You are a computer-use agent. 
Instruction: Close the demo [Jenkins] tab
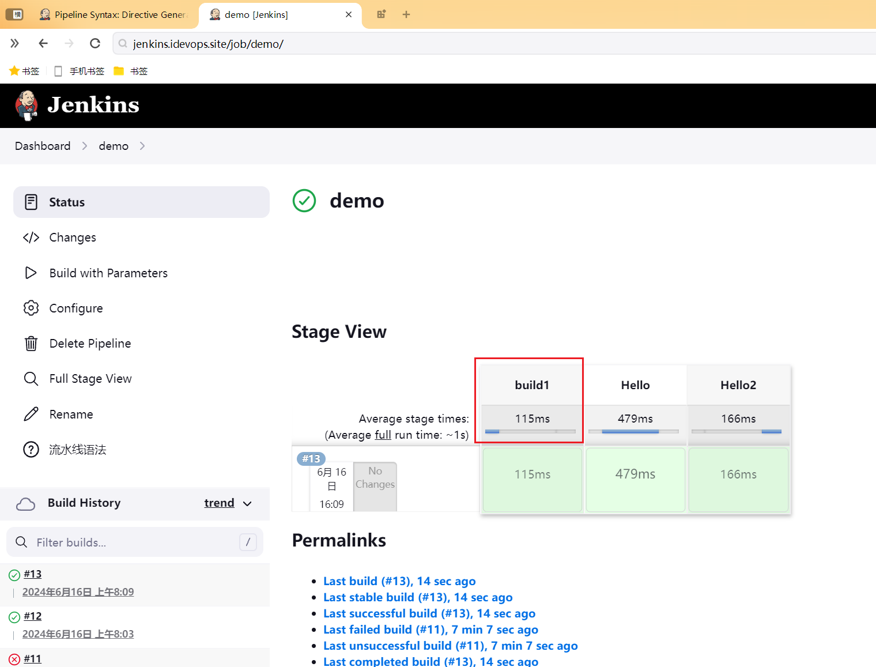349,14
